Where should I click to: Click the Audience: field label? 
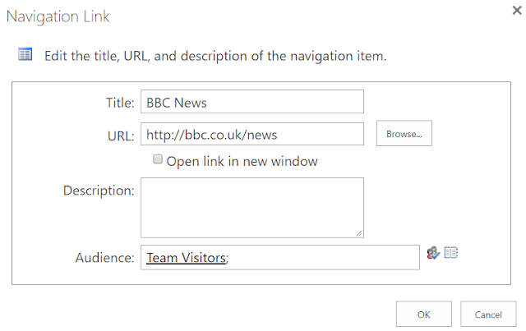(x=104, y=258)
